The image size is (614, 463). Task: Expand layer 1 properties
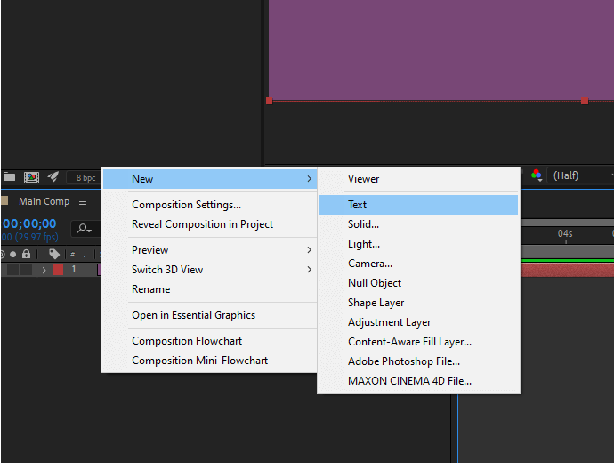click(x=44, y=270)
